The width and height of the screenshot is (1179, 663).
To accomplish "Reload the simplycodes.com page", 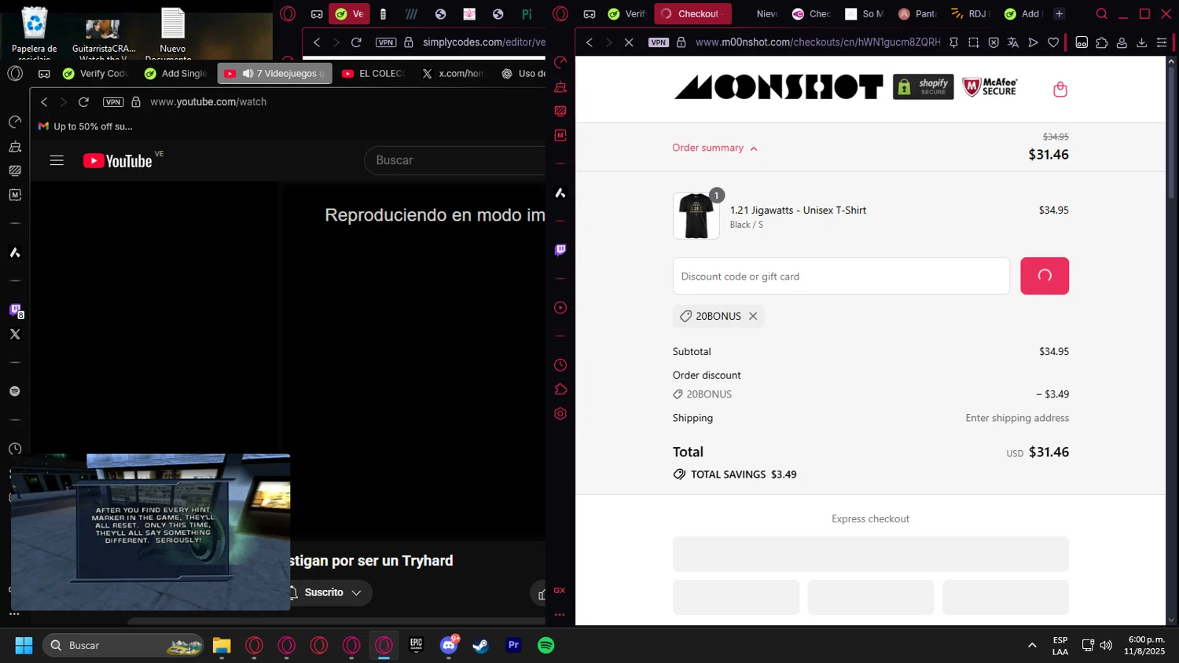I will click(x=356, y=42).
